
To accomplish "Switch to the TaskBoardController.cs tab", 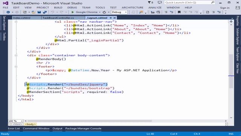I will (x=58, y=18).
